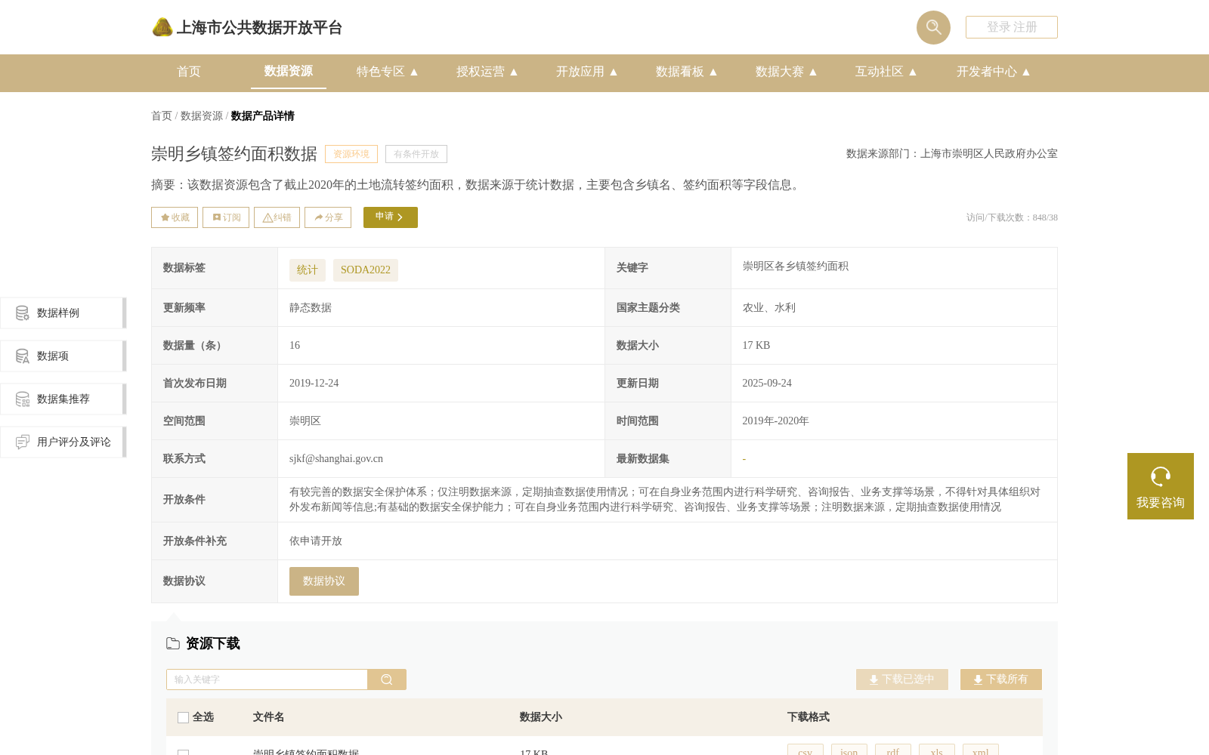The height and width of the screenshot is (755, 1209).
Task: Jump to 用户评分及评论 section in sidebar
Action: pos(63,442)
